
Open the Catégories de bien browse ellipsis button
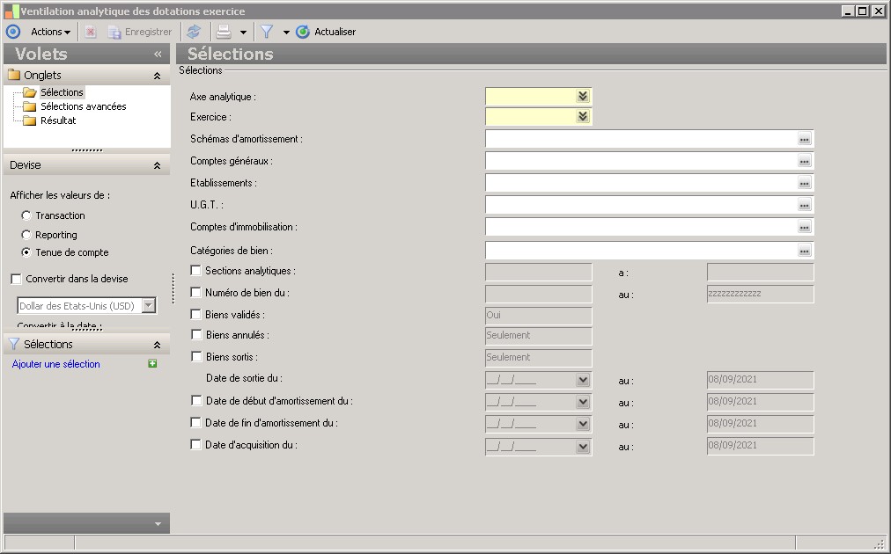(804, 251)
